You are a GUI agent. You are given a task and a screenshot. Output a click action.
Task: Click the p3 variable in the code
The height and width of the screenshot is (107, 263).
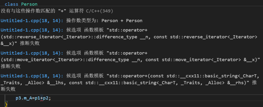pos(18,98)
